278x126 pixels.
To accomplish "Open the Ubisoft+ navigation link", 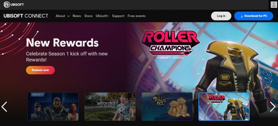I will point(102,16).
